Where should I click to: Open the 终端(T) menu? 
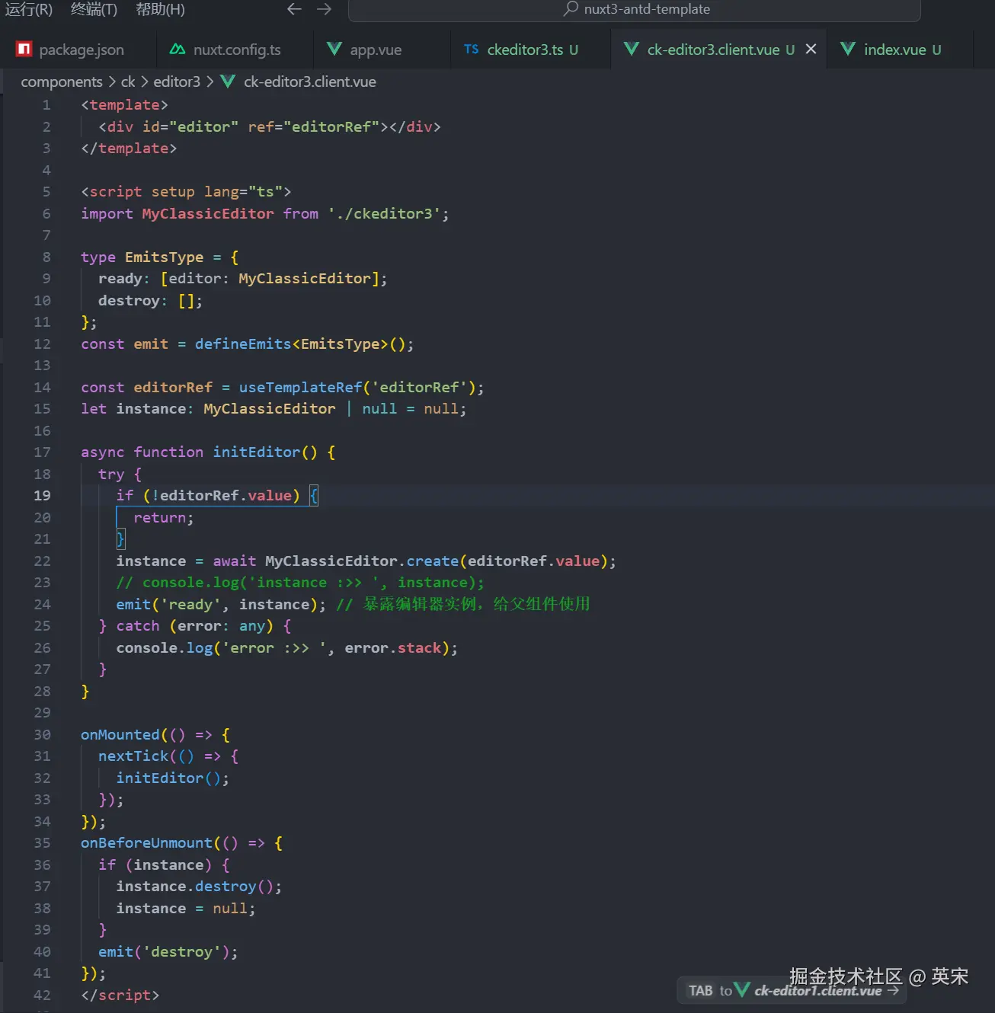tap(94, 9)
